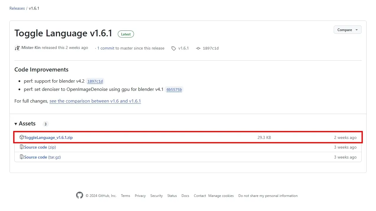Click the Code Improvements heading
The width and height of the screenshot is (376, 211).
coord(41,69)
